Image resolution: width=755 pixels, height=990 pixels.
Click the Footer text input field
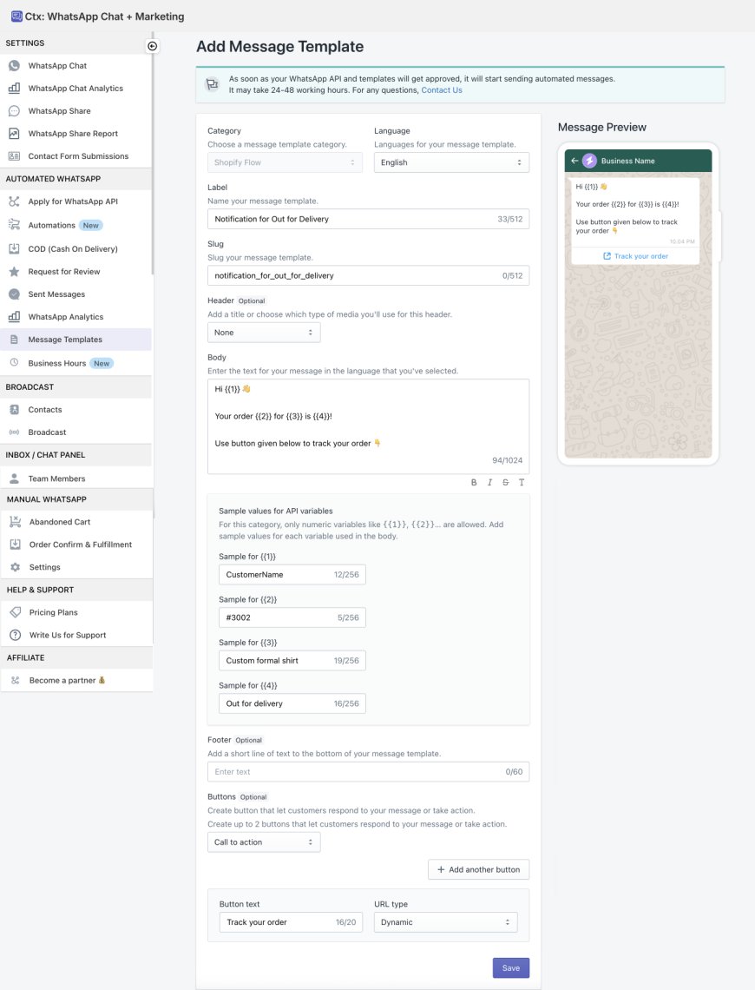(356, 771)
